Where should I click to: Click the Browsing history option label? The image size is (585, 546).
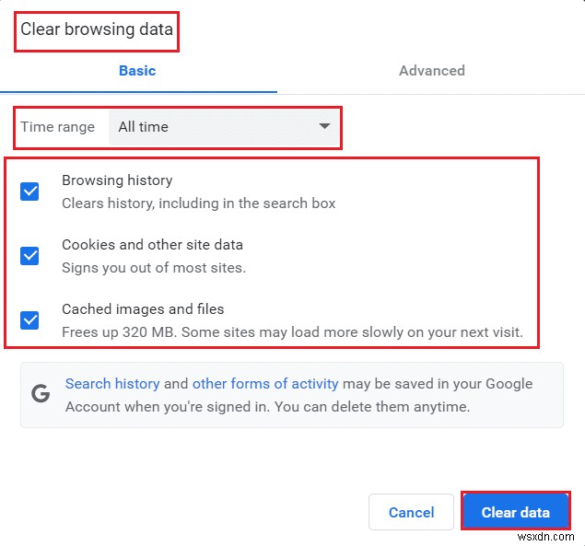point(117,180)
